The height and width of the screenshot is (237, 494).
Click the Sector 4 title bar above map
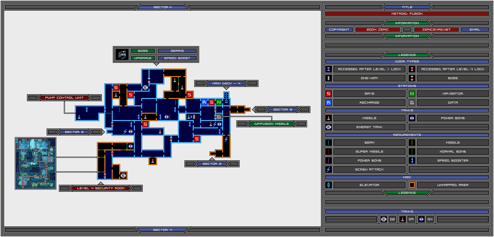click(162, 7)
